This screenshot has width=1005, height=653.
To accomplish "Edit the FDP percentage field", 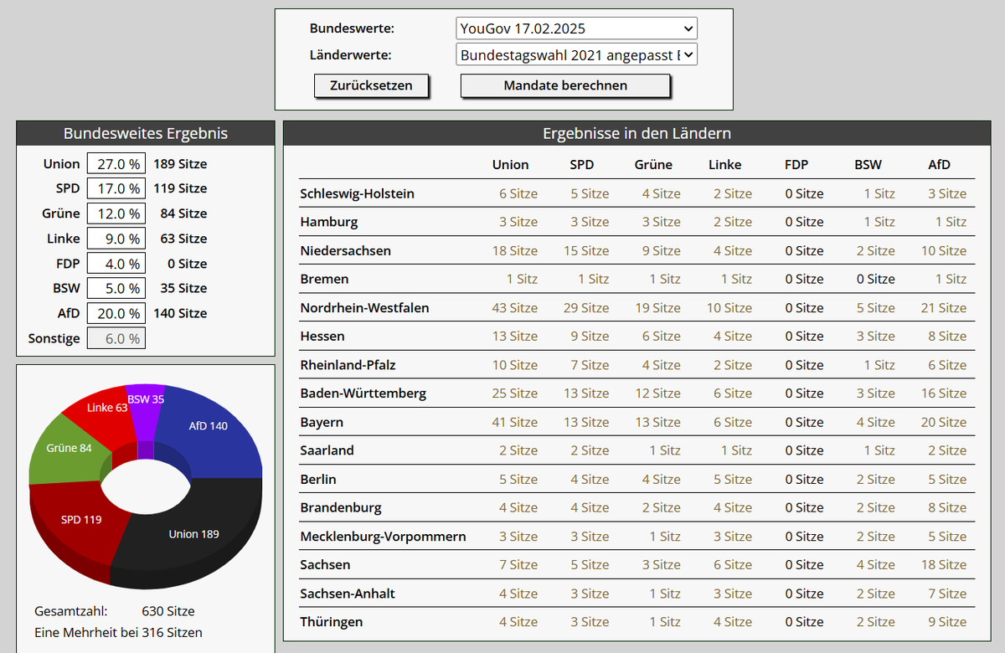I will click(116, 264).
